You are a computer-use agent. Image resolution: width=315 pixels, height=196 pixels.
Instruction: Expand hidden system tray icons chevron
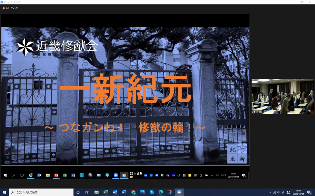(270, 192)
